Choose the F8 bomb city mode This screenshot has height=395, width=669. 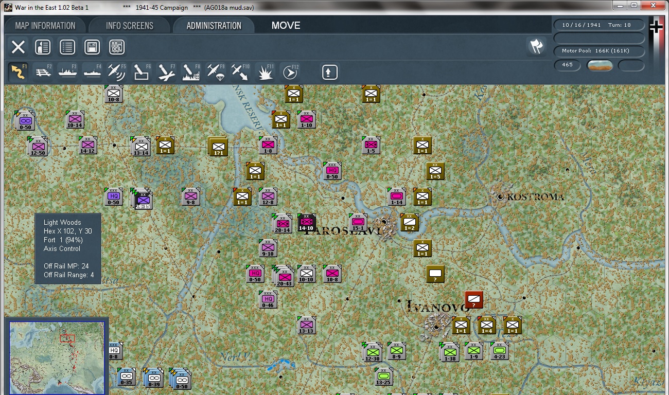(191, 71)
